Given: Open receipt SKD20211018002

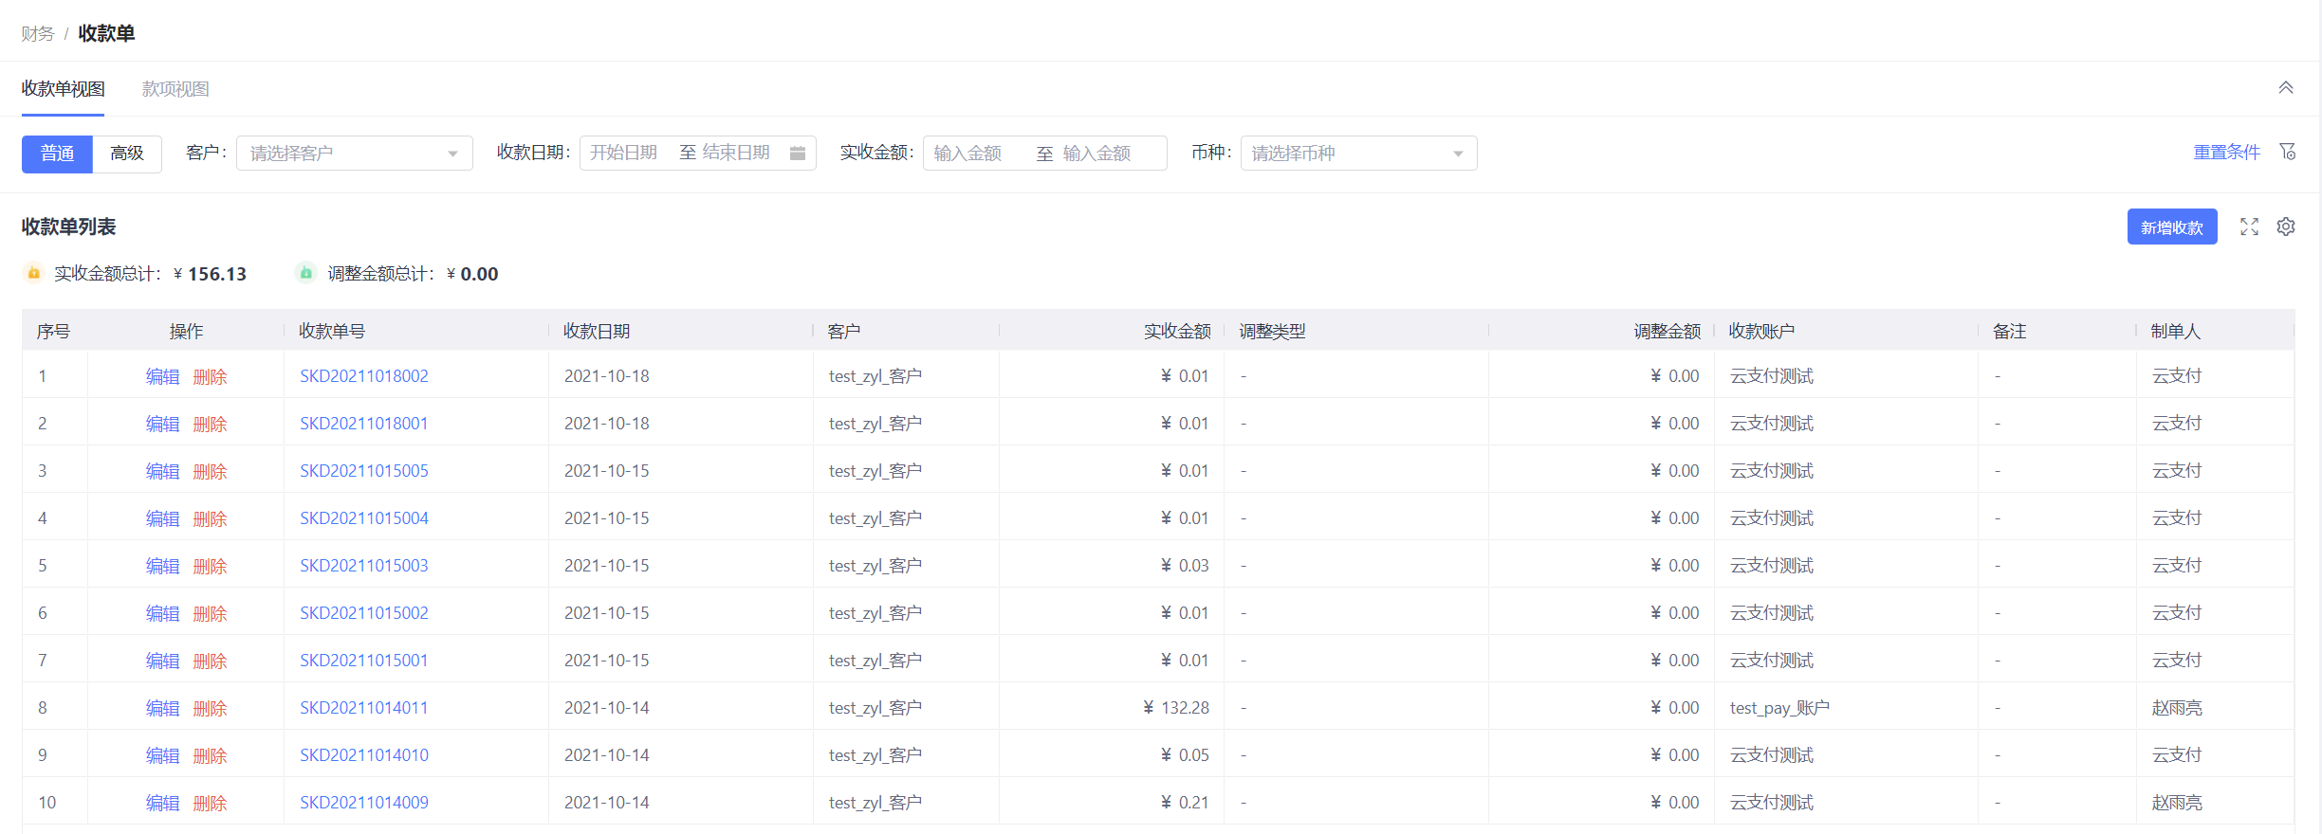Looking at the screenshot, I should 364,376.
